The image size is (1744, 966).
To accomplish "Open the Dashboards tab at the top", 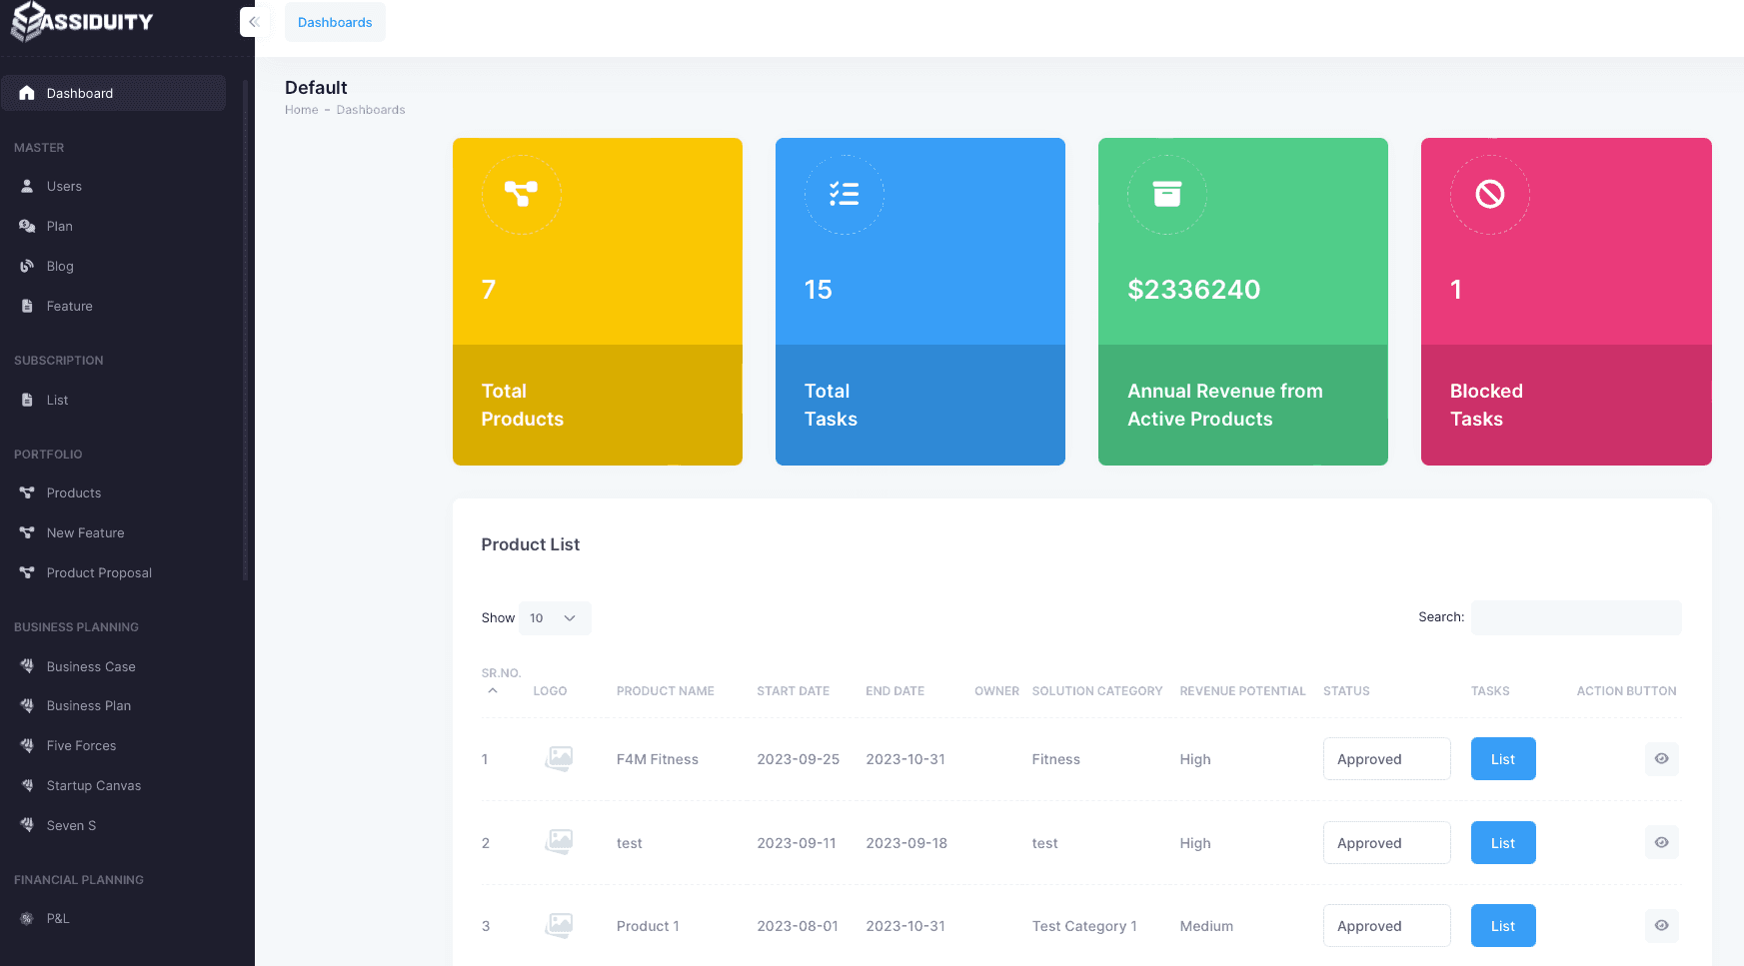I will coord(335,22).
